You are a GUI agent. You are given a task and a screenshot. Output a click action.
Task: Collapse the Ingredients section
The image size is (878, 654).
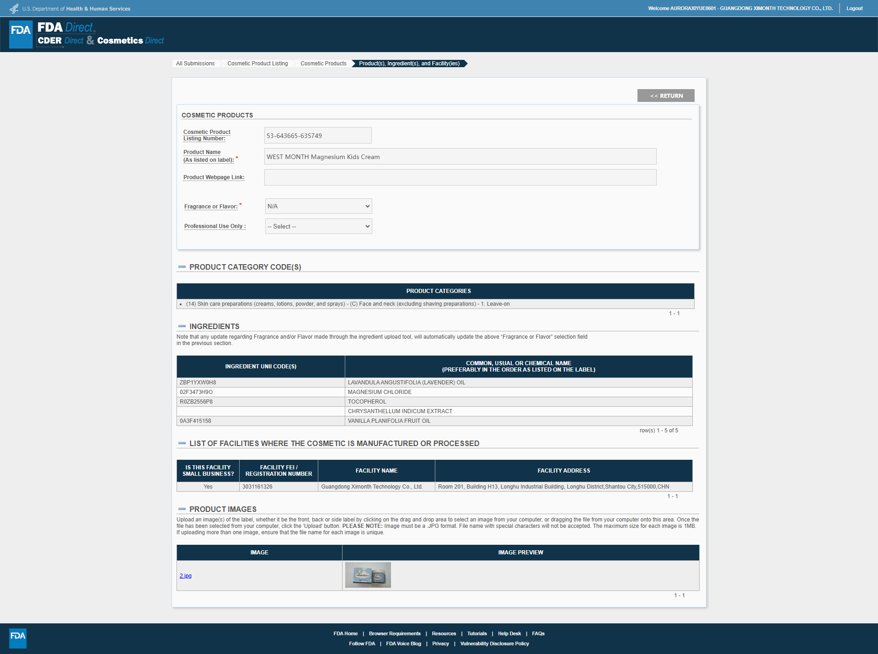point(182,326)
